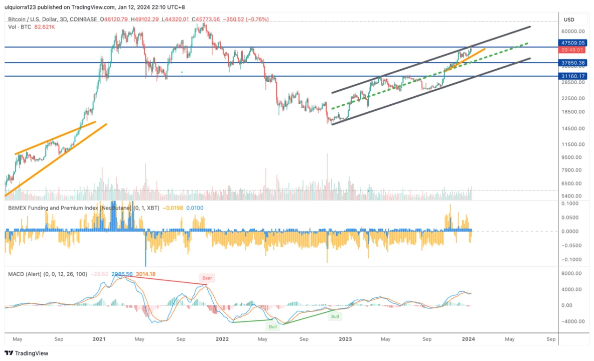The image size is (594, 361).
Task: Click the red Bear divergence label
Action: click(207, 278)
